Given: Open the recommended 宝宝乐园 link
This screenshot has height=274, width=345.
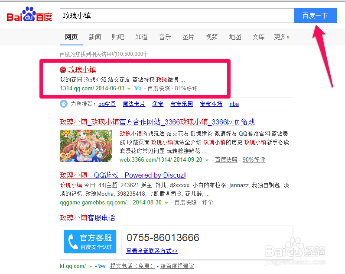Looking at the screenshot, I should pyautogui.click(x=182, y=104).
